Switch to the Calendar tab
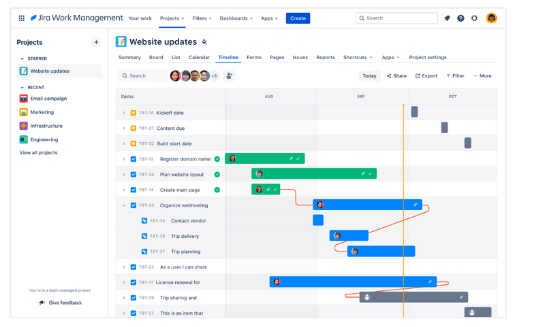 tap(199, 58)
